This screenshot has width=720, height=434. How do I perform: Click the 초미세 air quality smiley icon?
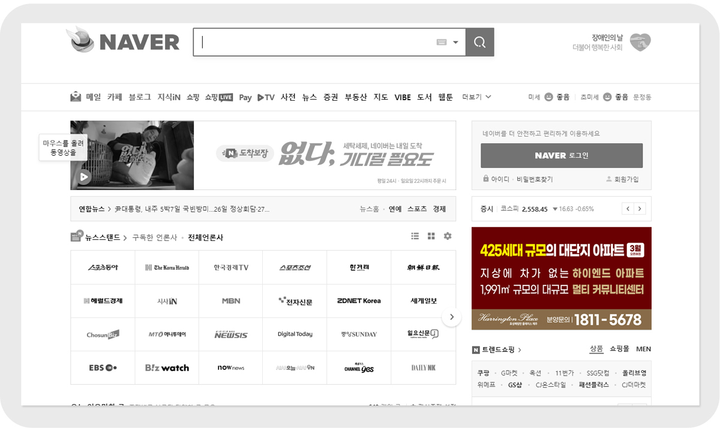point(607,97)
